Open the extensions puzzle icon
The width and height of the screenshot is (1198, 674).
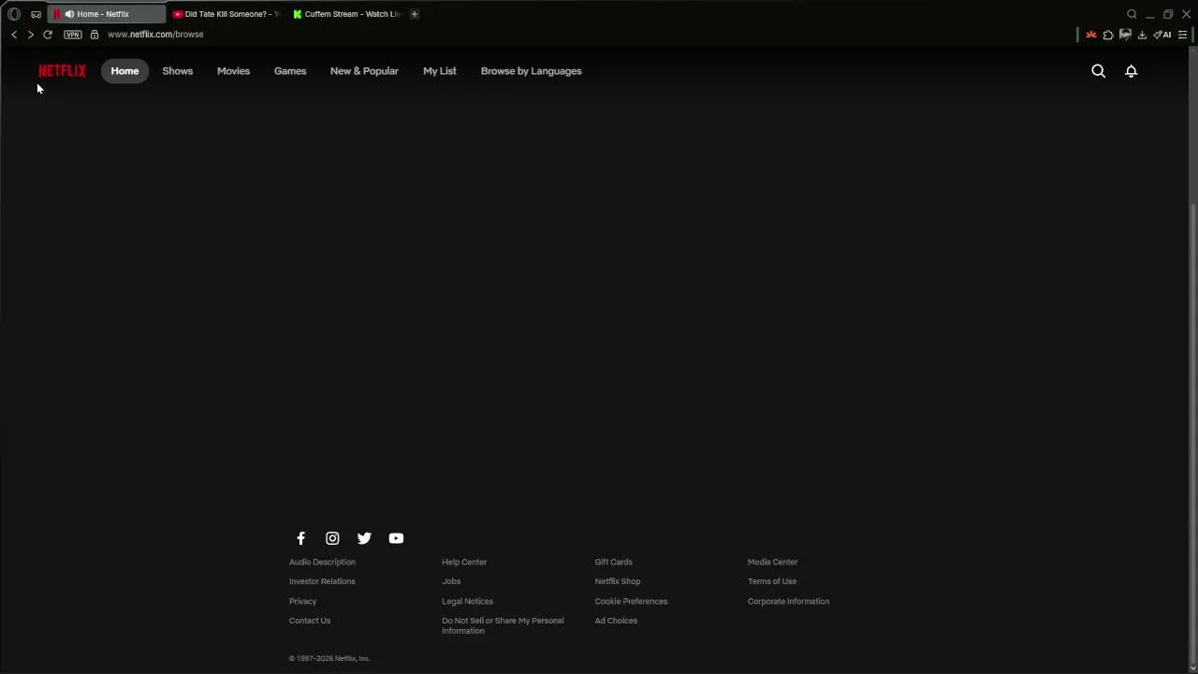pos(1108,35)
